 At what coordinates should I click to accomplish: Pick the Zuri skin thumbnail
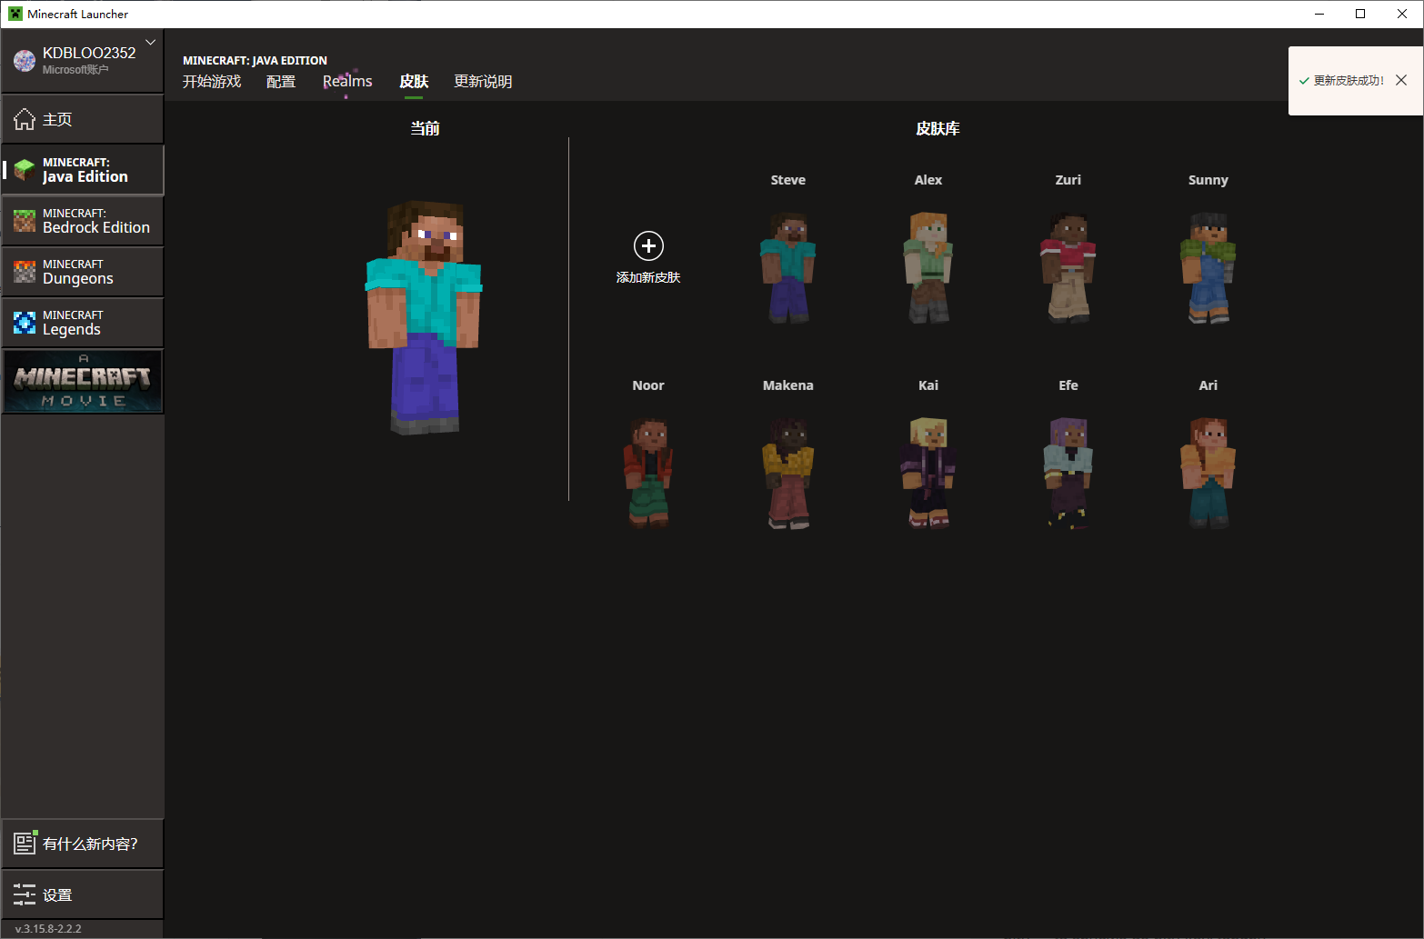click(x=1068, y=268)
